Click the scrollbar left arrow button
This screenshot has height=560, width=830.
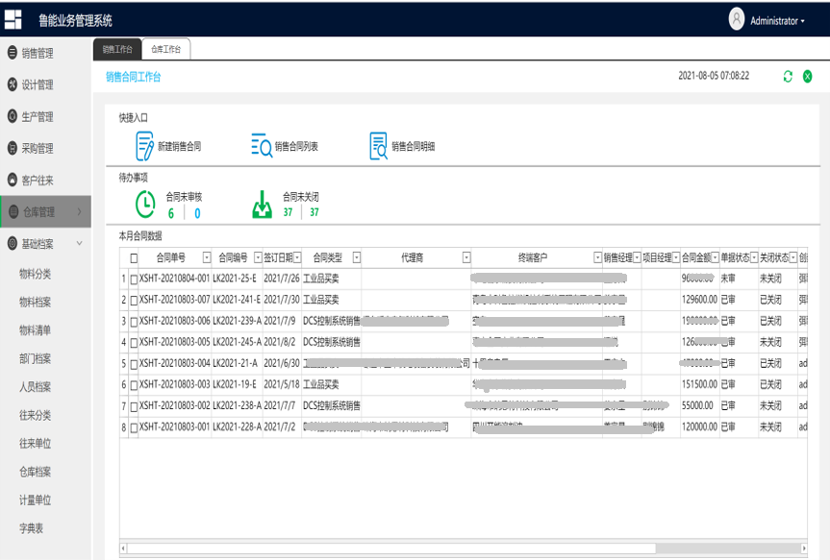pyautogui.click(x=123, y=548)
